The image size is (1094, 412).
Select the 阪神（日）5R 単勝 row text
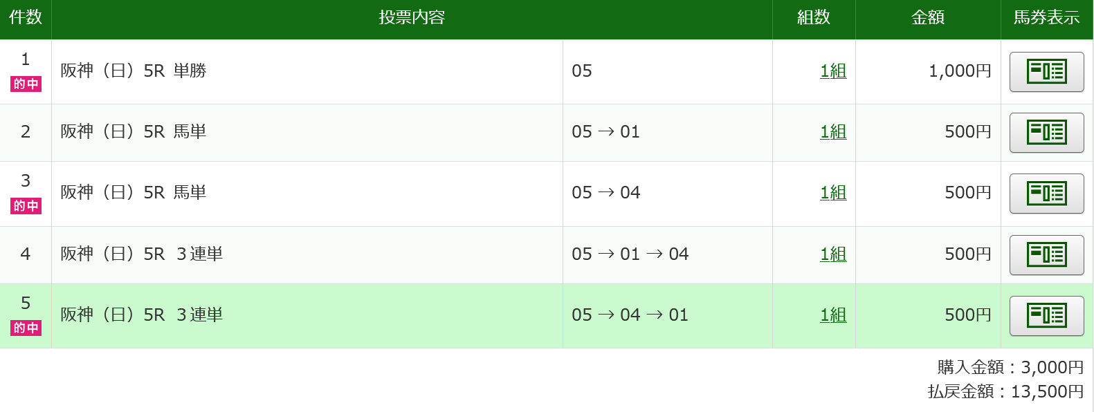click(134, 71)
